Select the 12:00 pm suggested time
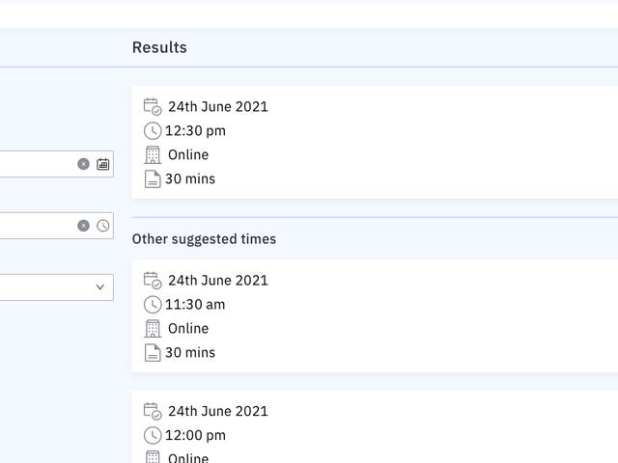Viewport: 618px width, 463px height. coord(196,436)
